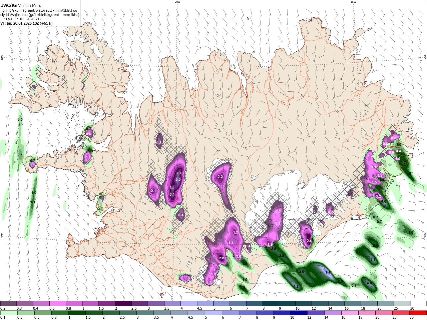
Task: Click the 1.8 snowfall value on the map
Action: (x=236, y=232)
